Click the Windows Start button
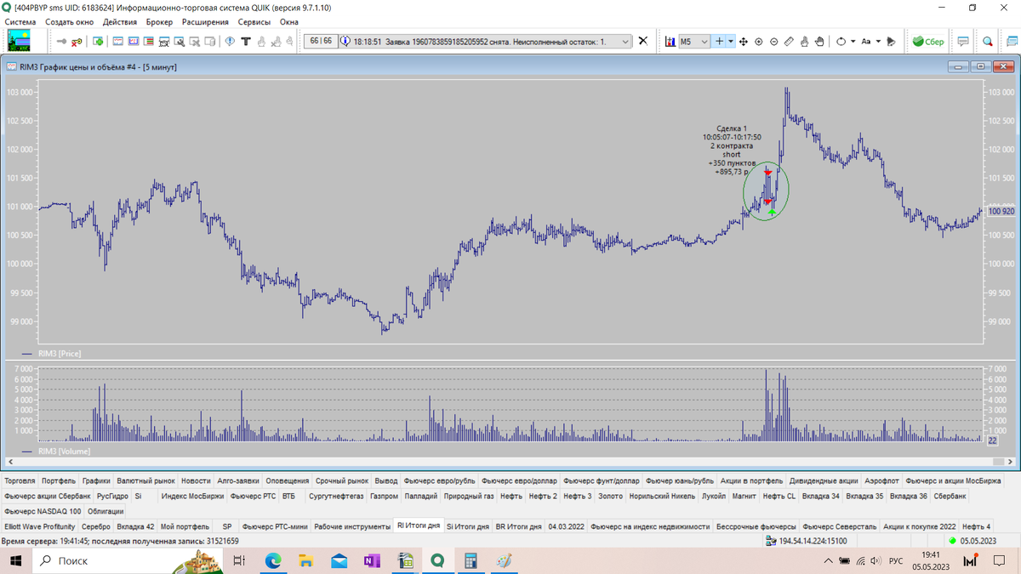The width and height of the screenshot is (1021, 574). (15, 561)
